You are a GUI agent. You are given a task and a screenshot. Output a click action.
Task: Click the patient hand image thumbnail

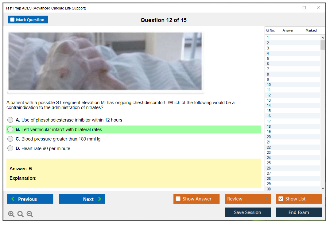105,61
